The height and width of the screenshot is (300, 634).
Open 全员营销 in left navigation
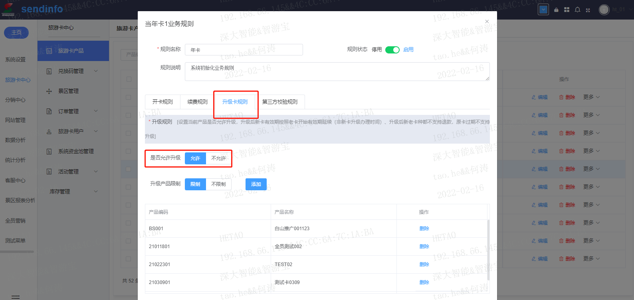click(x=15, y=221)
